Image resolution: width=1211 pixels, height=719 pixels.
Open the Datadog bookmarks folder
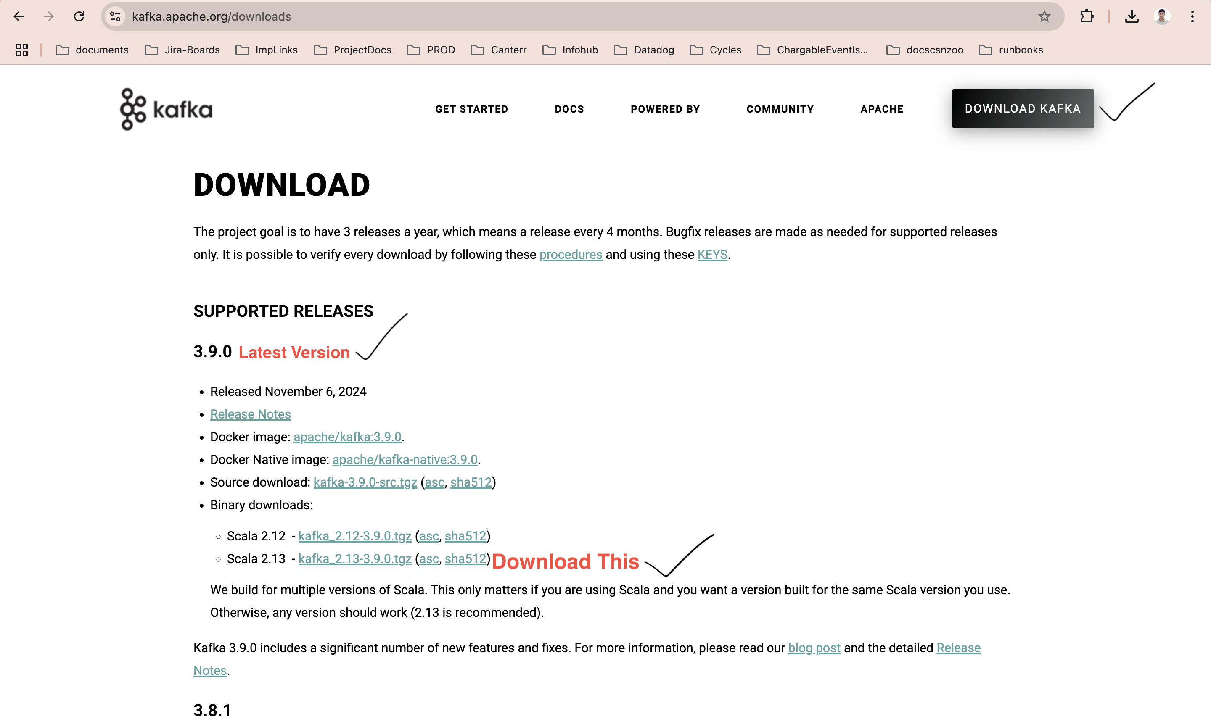click(x=644, y=50)
